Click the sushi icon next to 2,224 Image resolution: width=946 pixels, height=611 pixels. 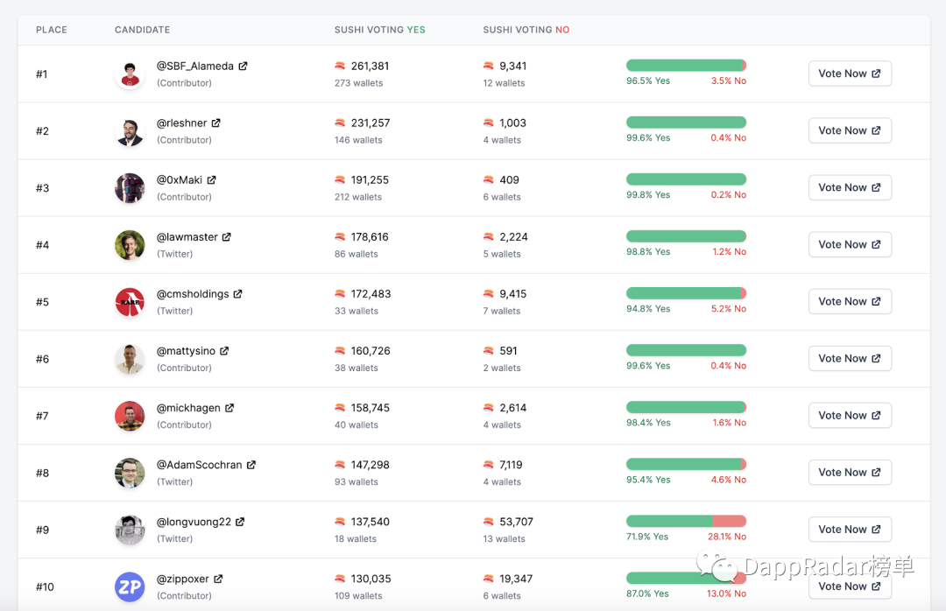(489, 236)
